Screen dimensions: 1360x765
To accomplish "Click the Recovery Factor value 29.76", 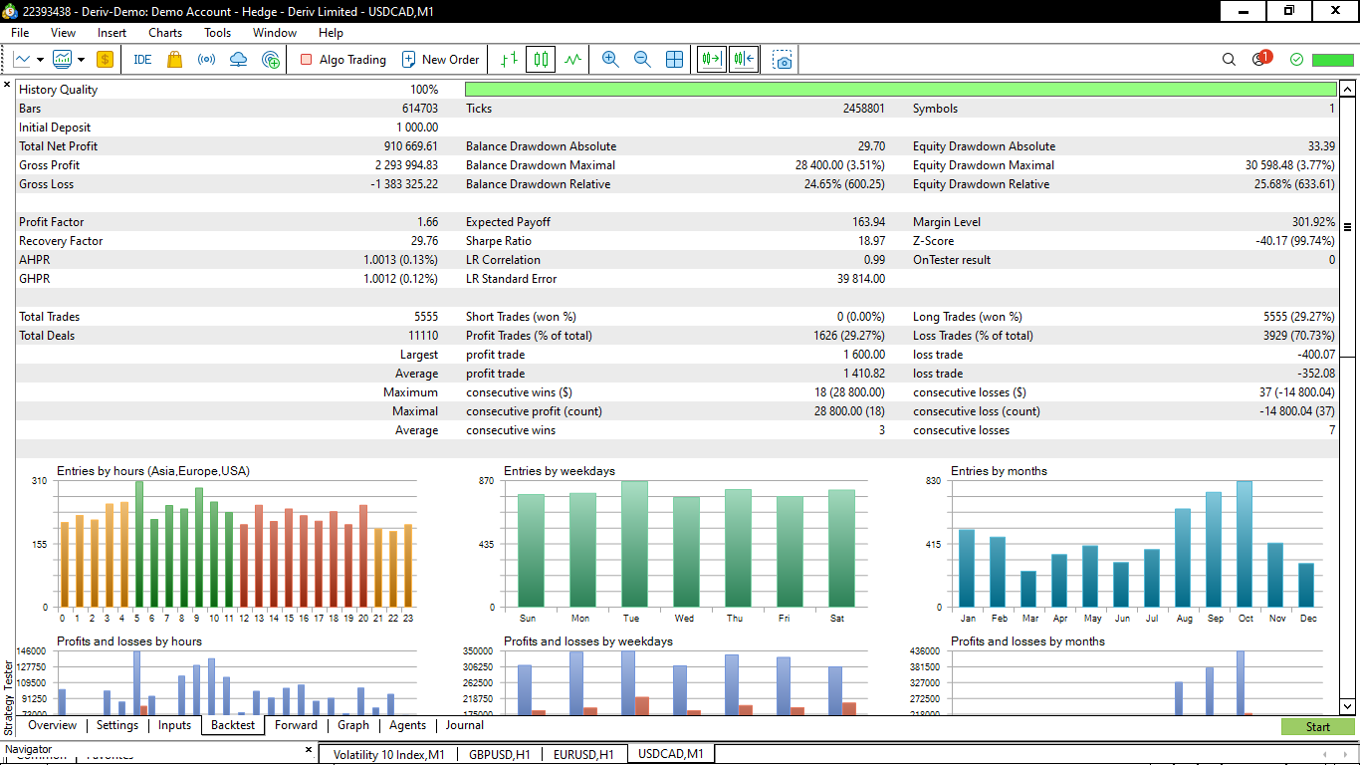I will coord(423,241).
